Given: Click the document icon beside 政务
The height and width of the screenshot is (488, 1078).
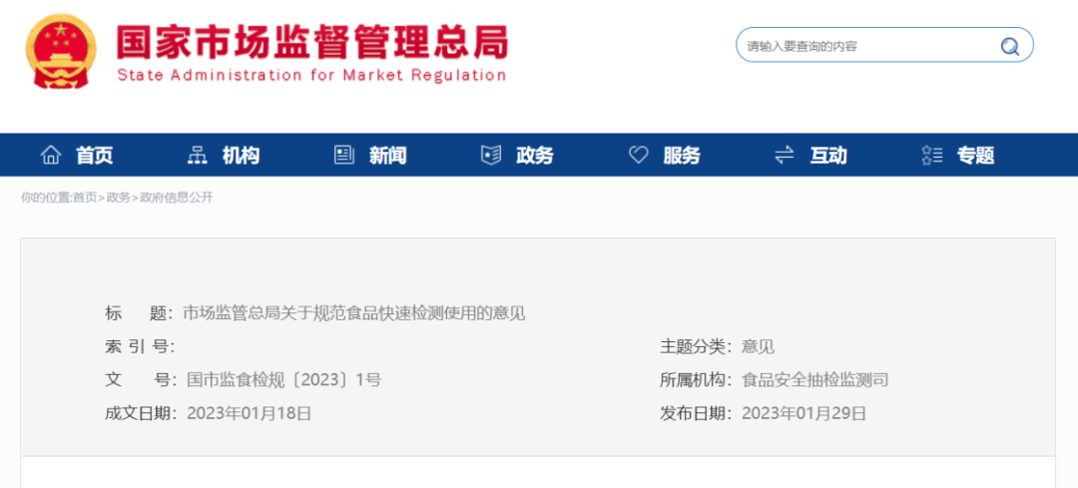Looking at the screenshot, I should tap(491, 155).
